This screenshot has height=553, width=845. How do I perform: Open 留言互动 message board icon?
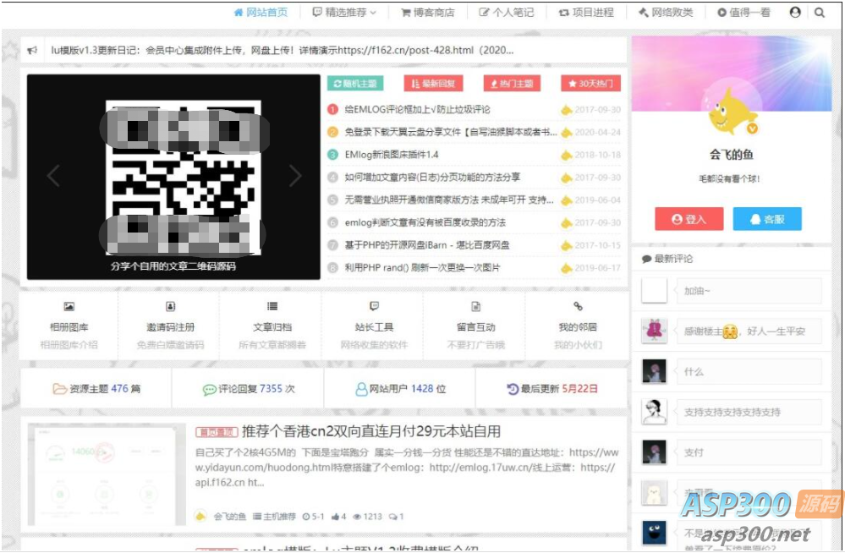476,306
